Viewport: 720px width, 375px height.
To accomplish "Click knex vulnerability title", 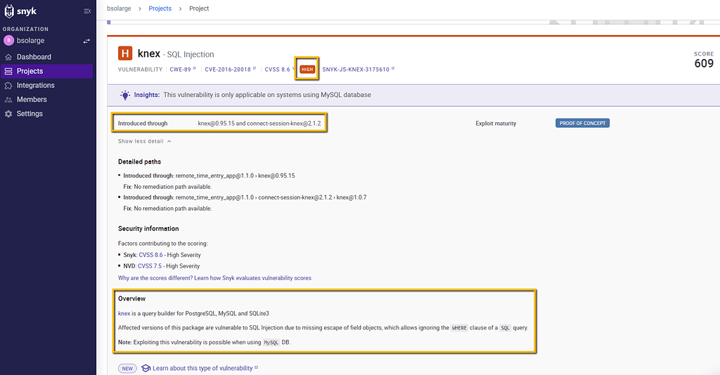I will coord(149,53).
